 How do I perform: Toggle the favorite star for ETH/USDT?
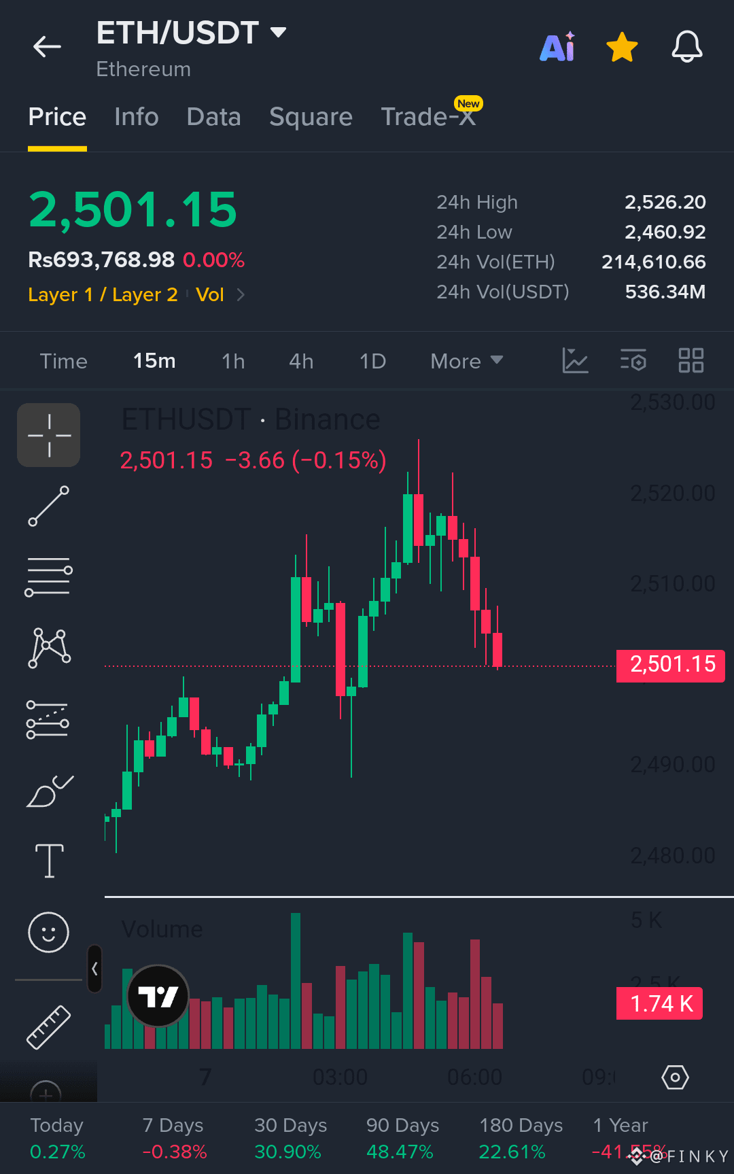coord(622,47)
